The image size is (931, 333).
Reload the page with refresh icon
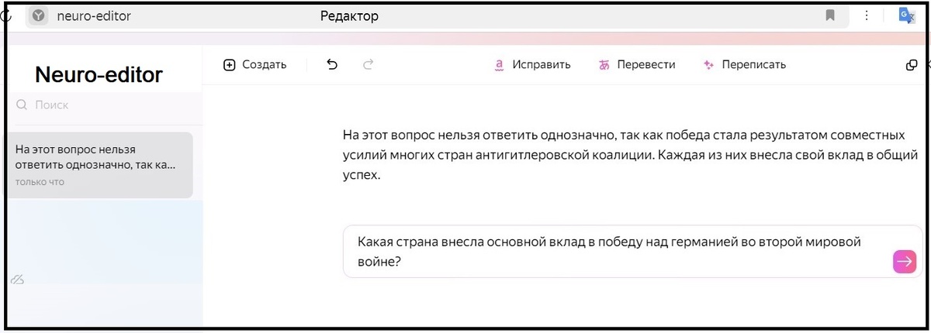[x=5, y=15]
